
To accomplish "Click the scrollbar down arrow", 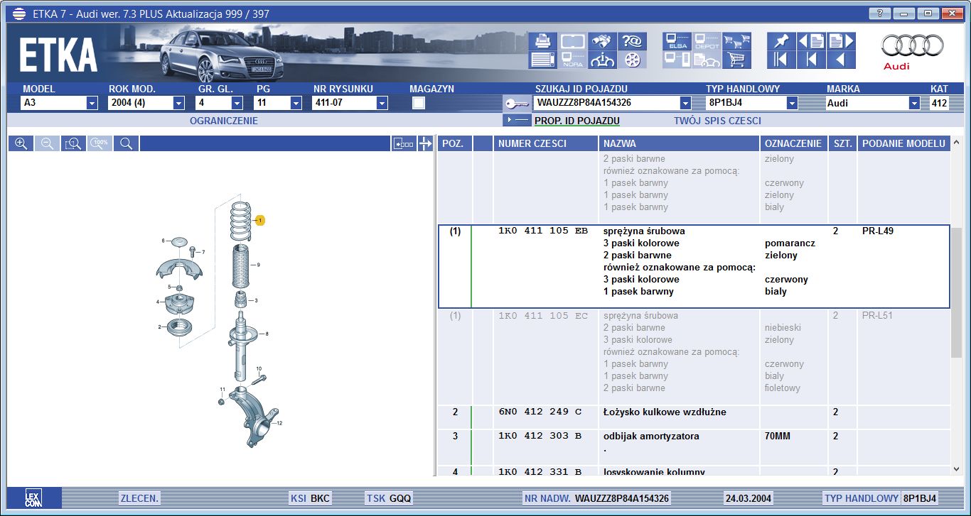I will (x=957, y=469).
